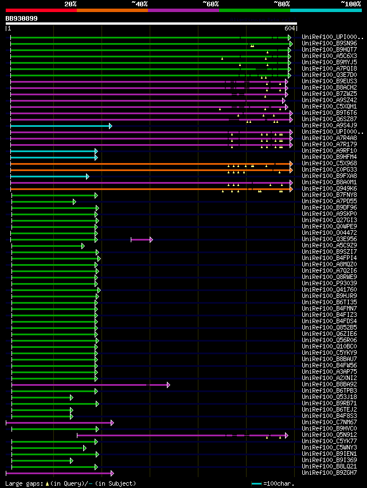Click the purple alignment bar for C7NM67
The image size is (367, 488).
click(60, 423)
